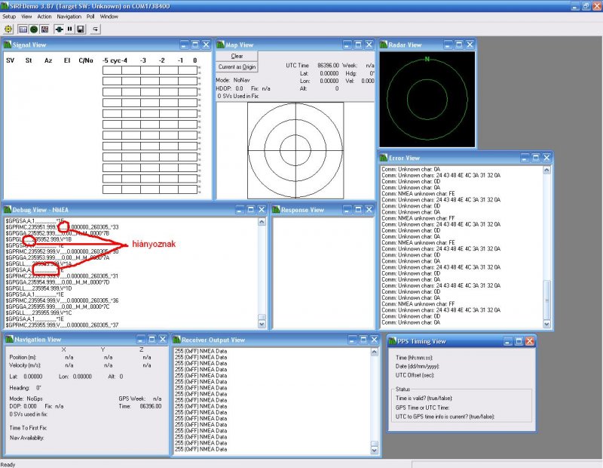603x468 pixels.
Task: Maximize the Response View window
Action: pyautogui.click(x=358, y=210)
